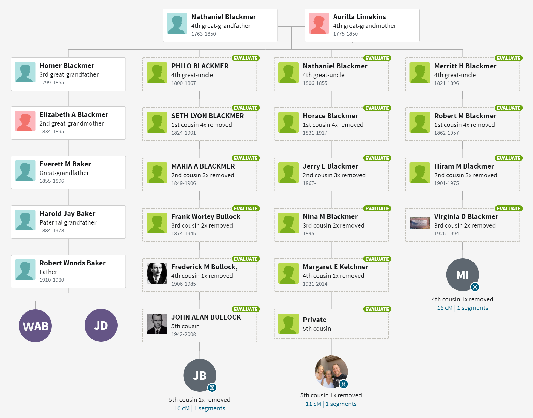Viewport: 533px width, 418px height.
Task: Click DNA badge on JB avatar
Action: [212, 388]
